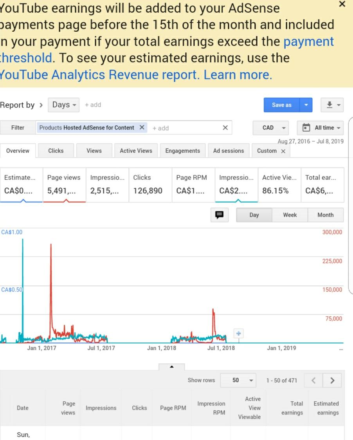Open the CAD currency dropdown
The image size is (353, 440).
[x=271, y=128]
